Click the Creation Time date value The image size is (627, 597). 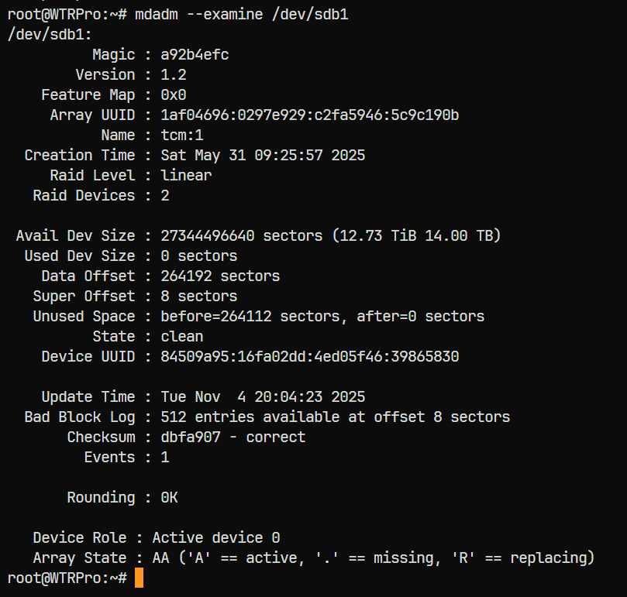click(x=263, y=155)
